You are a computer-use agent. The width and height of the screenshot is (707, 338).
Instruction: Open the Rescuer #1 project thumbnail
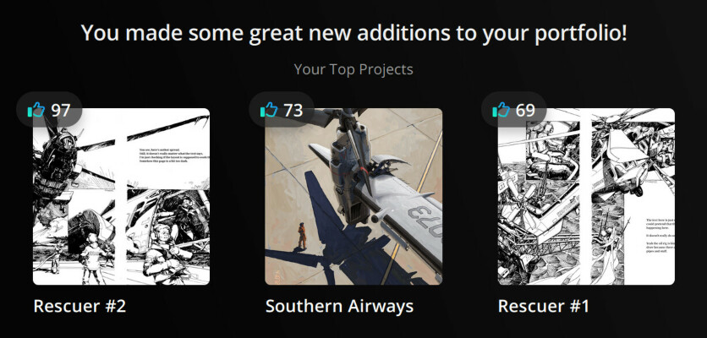(586, 197)
